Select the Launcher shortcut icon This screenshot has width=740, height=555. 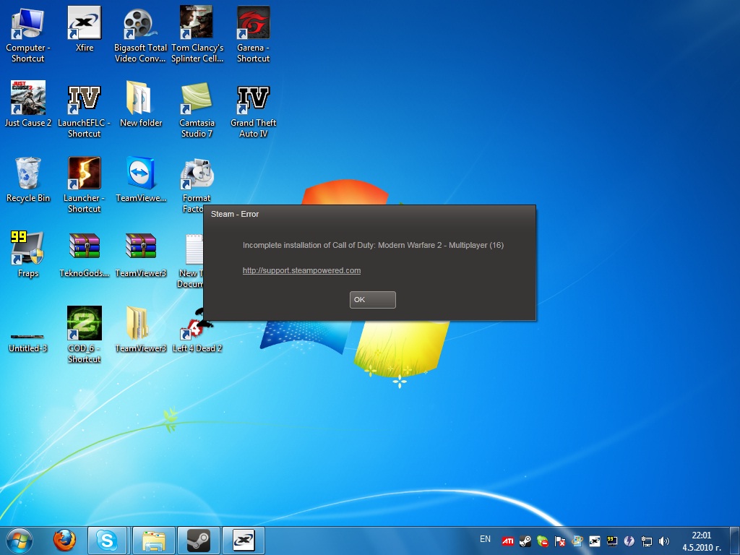pos(84,184)
